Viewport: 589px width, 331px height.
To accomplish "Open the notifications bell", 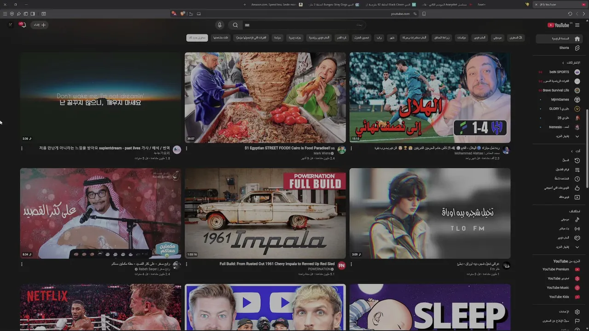I will coord(23,25).
